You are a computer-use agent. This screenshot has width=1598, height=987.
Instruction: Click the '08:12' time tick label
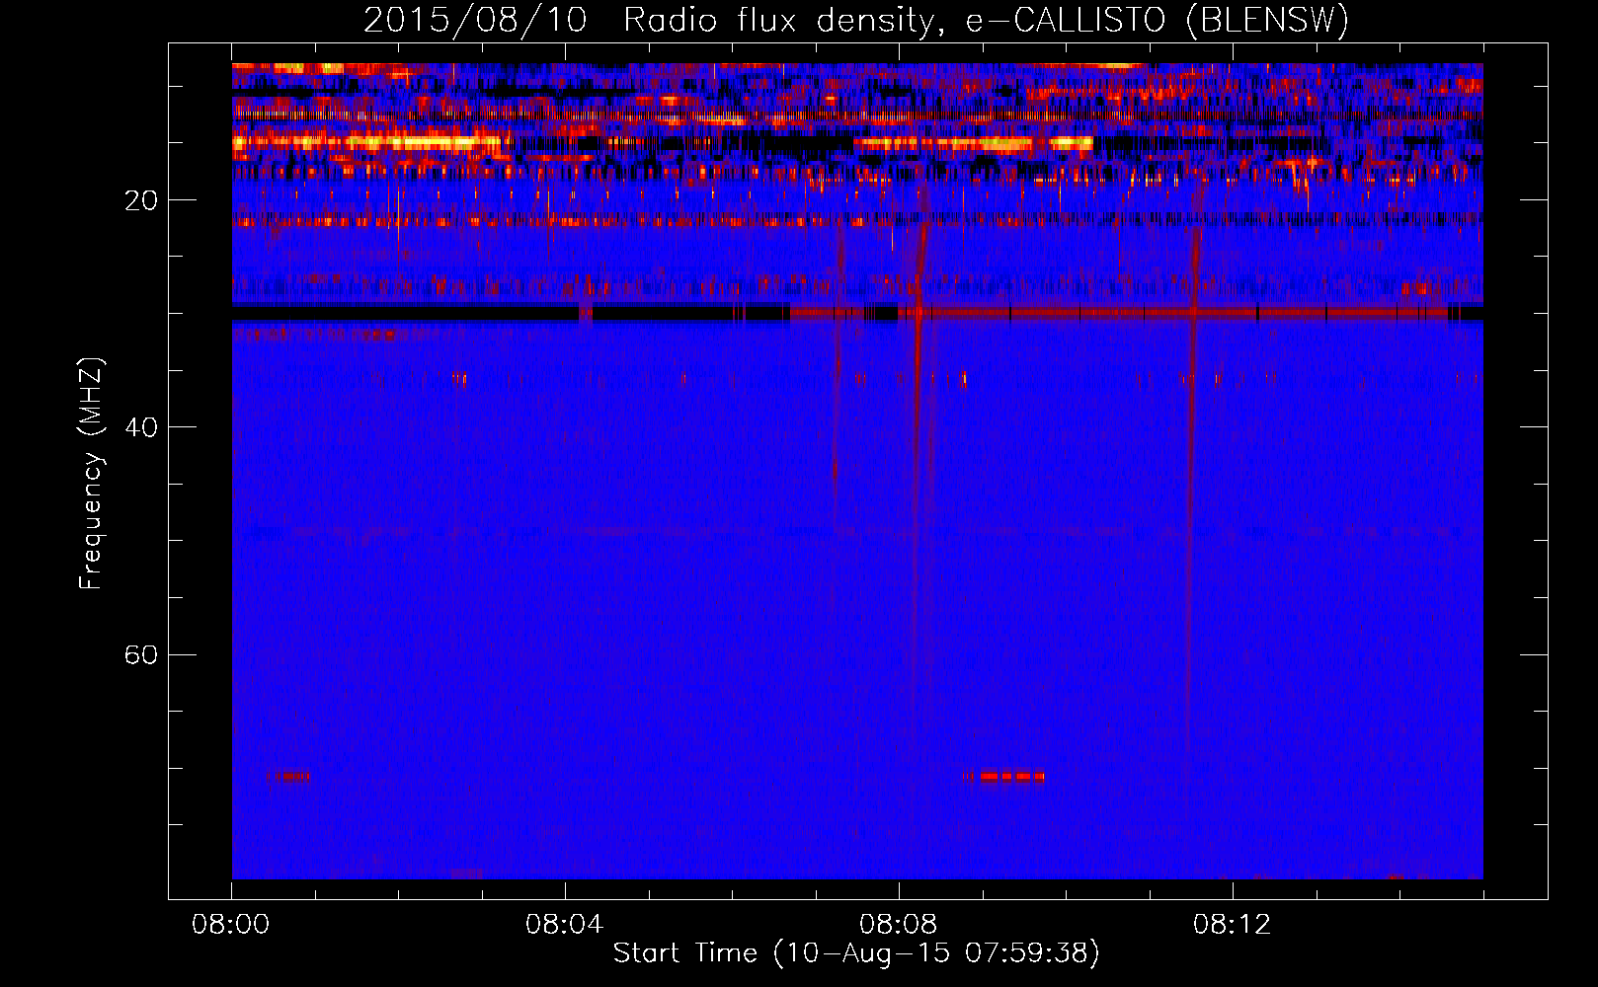pyautogui.click(x=1232, y=925)
